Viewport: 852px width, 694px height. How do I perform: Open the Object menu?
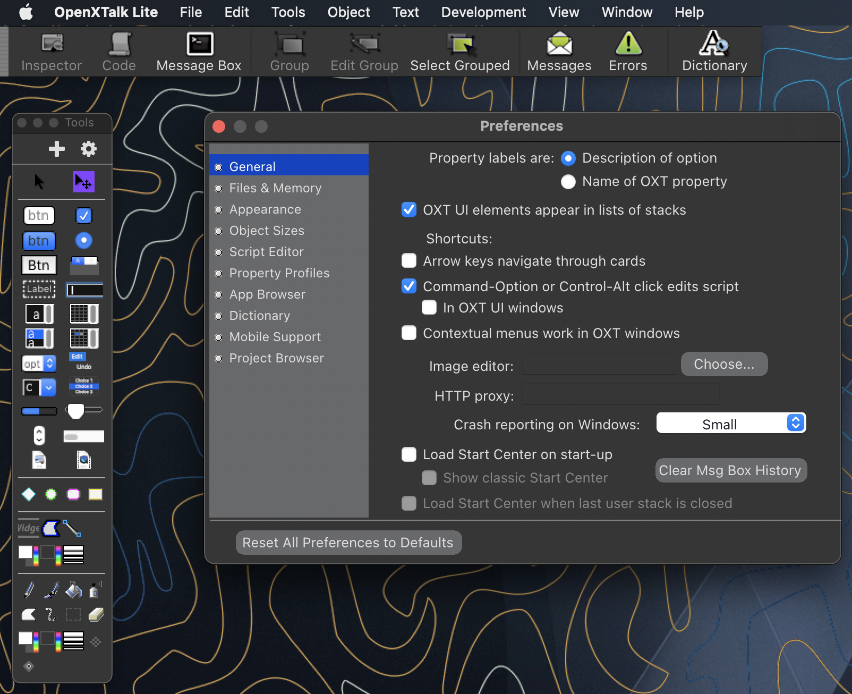[x=349, y=12]
